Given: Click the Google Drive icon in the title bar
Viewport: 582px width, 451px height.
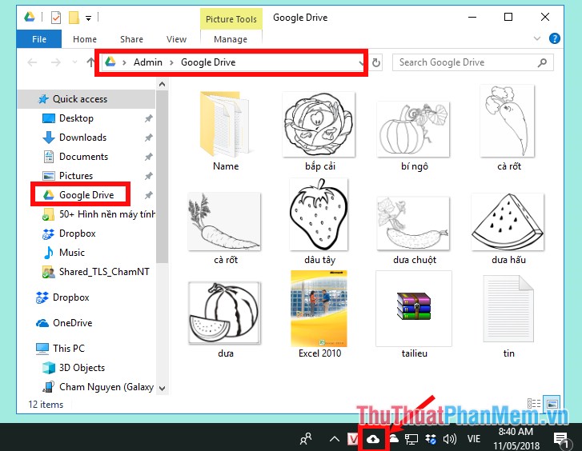Looking at the screenshot, I should coord(30,17).
